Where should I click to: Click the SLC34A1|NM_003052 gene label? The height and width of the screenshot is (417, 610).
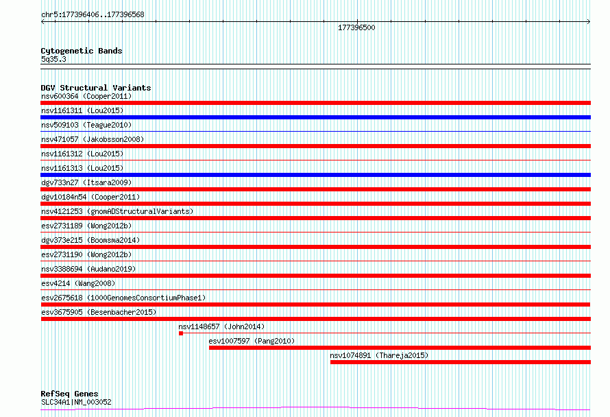(x=76, y=402)
